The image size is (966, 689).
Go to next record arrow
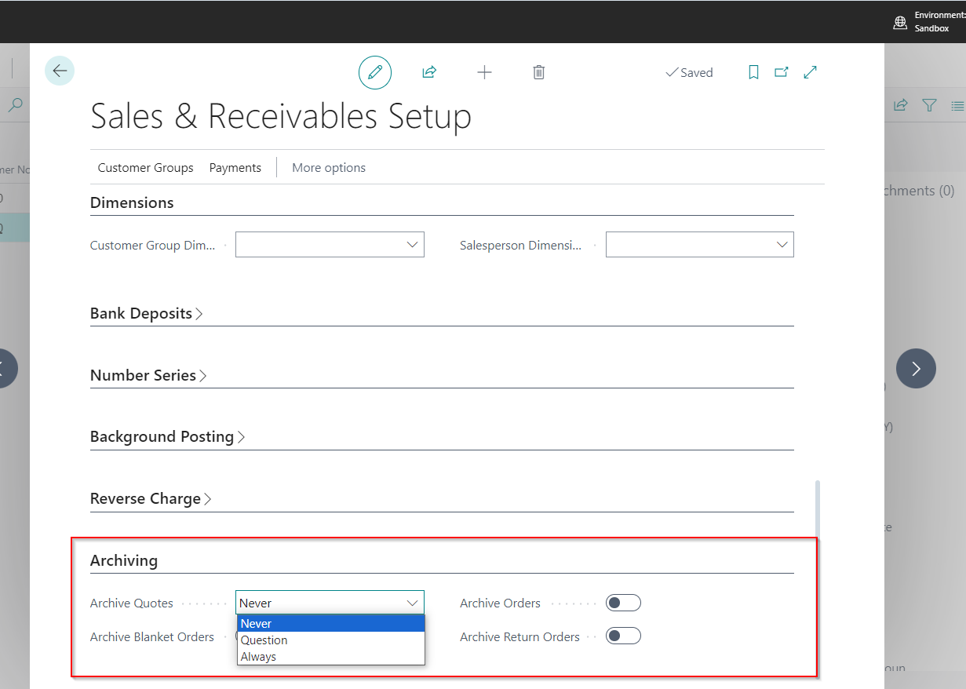pos(916,368)
